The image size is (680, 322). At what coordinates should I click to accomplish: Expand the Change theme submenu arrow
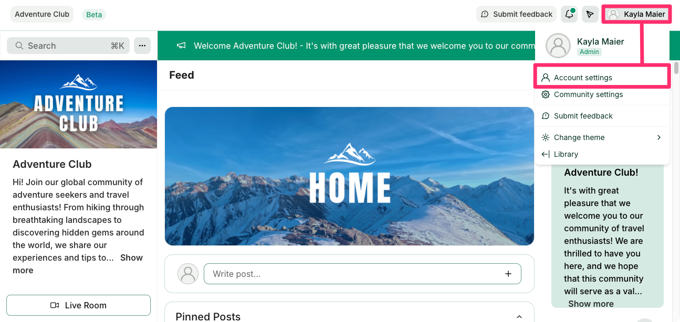coord(658,137)
